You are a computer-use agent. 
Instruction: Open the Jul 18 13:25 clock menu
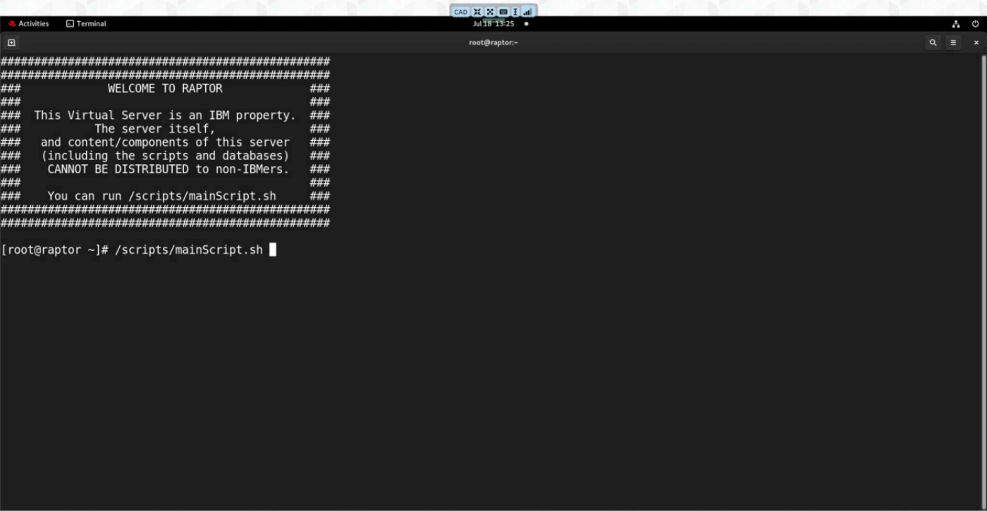click(x=493, y=23)
